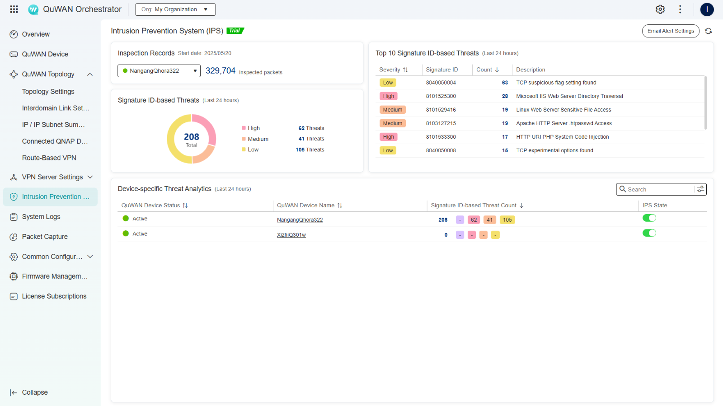Viewport: 723px width, 406px height.
Task: Open the settings gear icon
Action: 660,9
